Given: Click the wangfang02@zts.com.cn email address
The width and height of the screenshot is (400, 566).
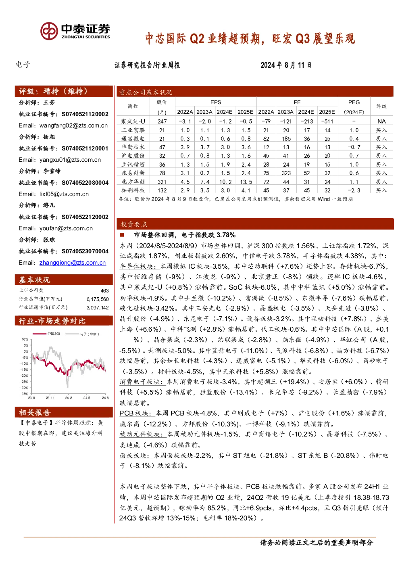Looking at the screenshot, I should point(73,125).
